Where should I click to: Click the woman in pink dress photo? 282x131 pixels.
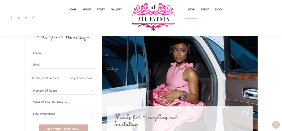180,84
